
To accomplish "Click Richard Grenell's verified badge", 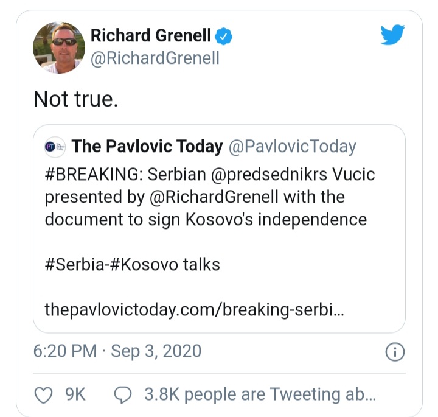I will pyautogui.click(x=225, y=36).
